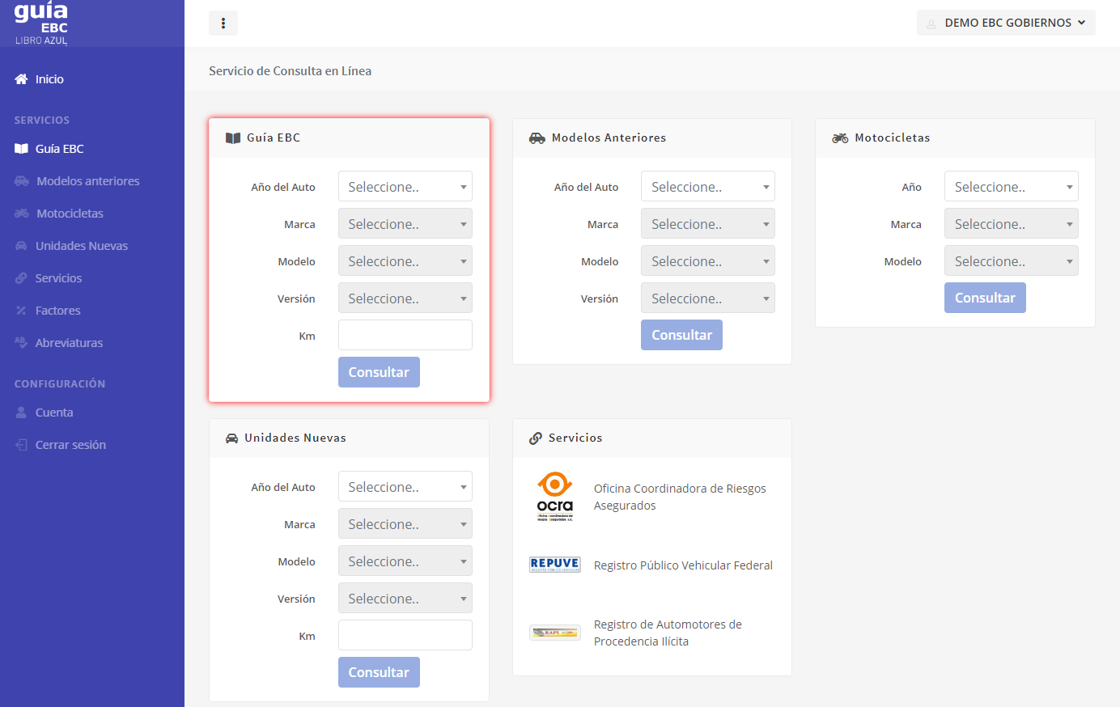This screenshot has width=1120, height=707.
Task: Click the REPUVE logo icon
Action: [555, 565]
